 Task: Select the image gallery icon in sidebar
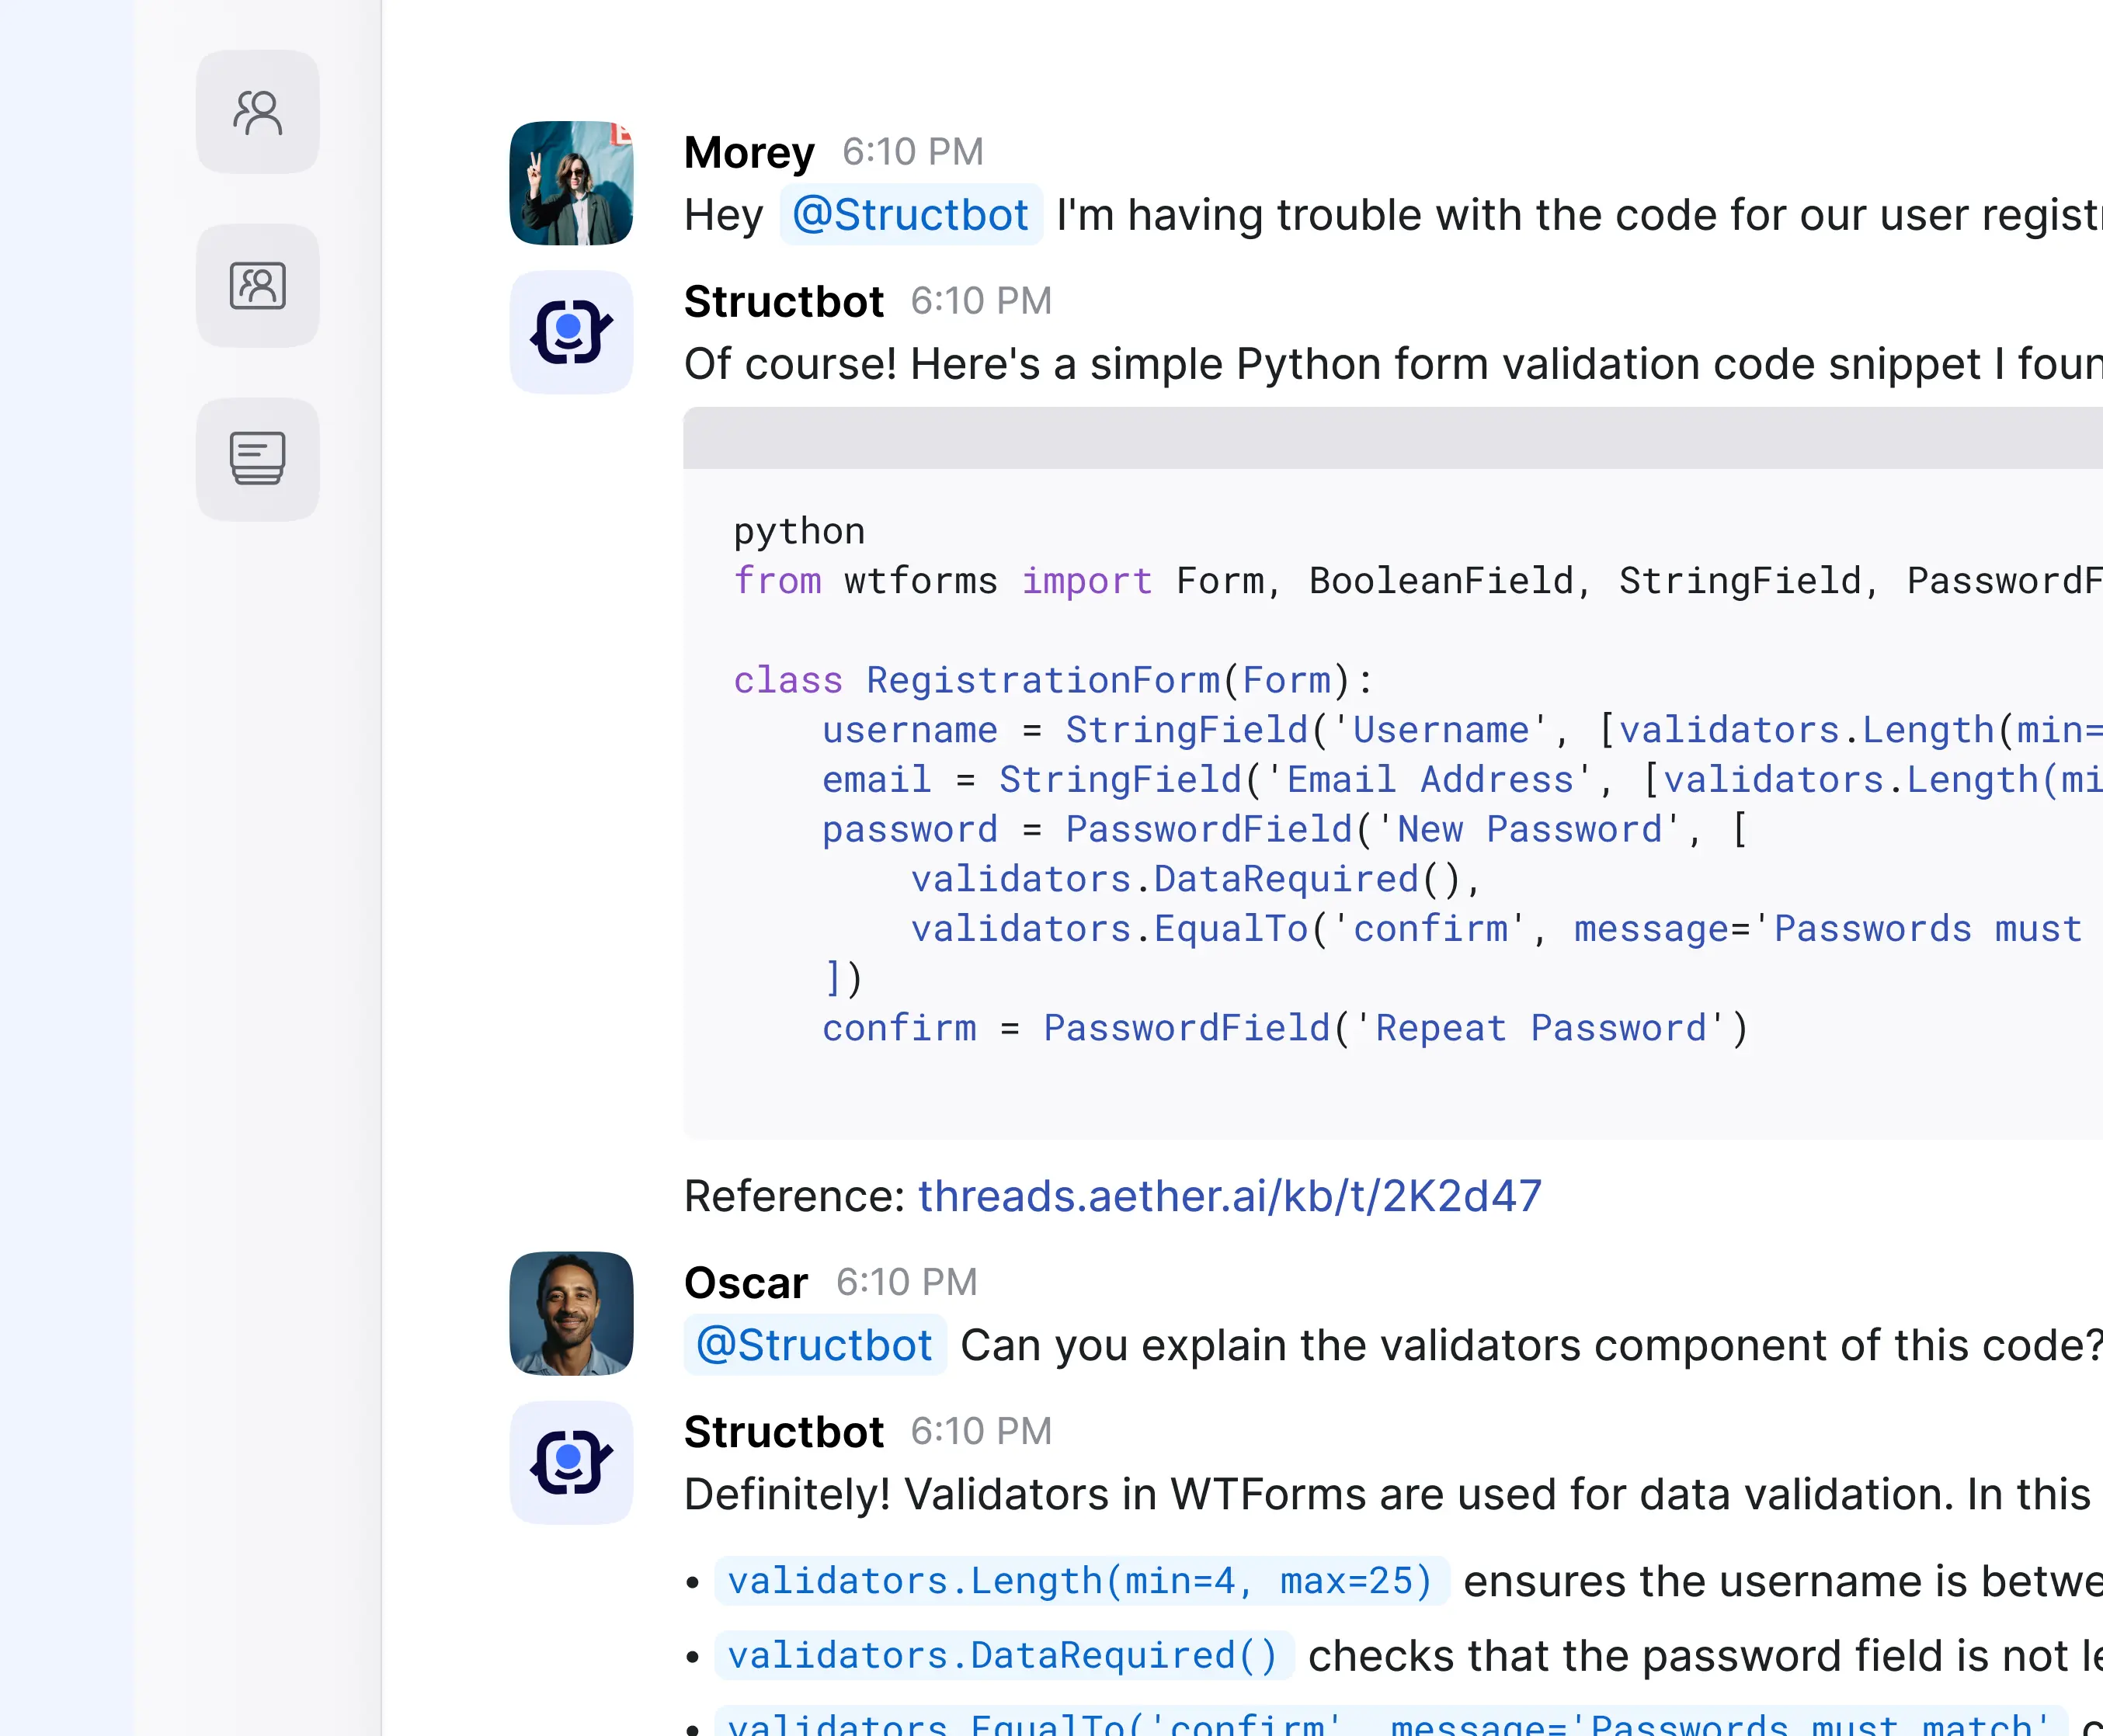259,285
